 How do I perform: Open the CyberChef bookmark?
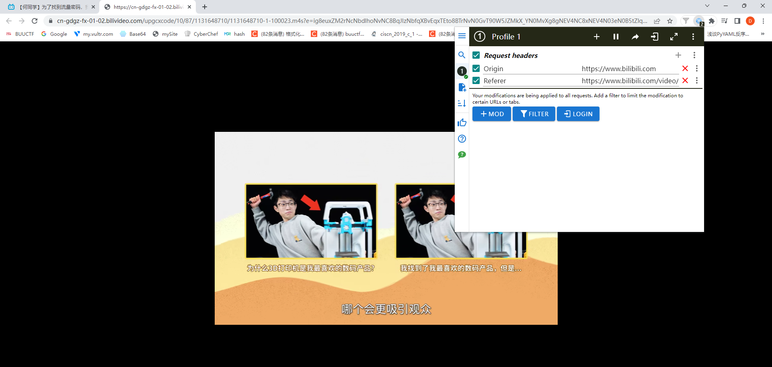(x=201, y=34)
